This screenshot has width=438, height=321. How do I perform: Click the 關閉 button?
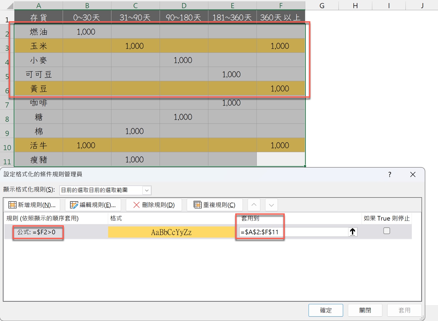[365, 310]
